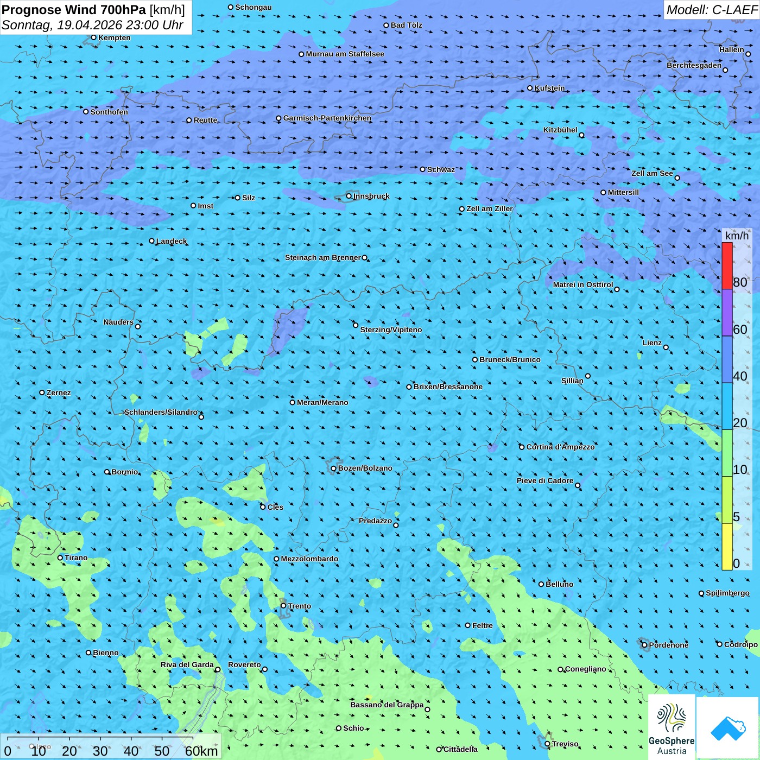Viewport: 760px width, 760px height.
Task: Click the Cortina d'Ampezzo label
Action: click(x=560, y=447)
